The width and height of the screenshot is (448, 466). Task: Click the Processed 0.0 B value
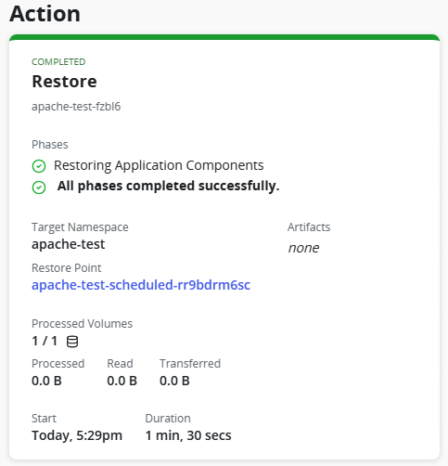pyautogui.click(x=46, y=381)
